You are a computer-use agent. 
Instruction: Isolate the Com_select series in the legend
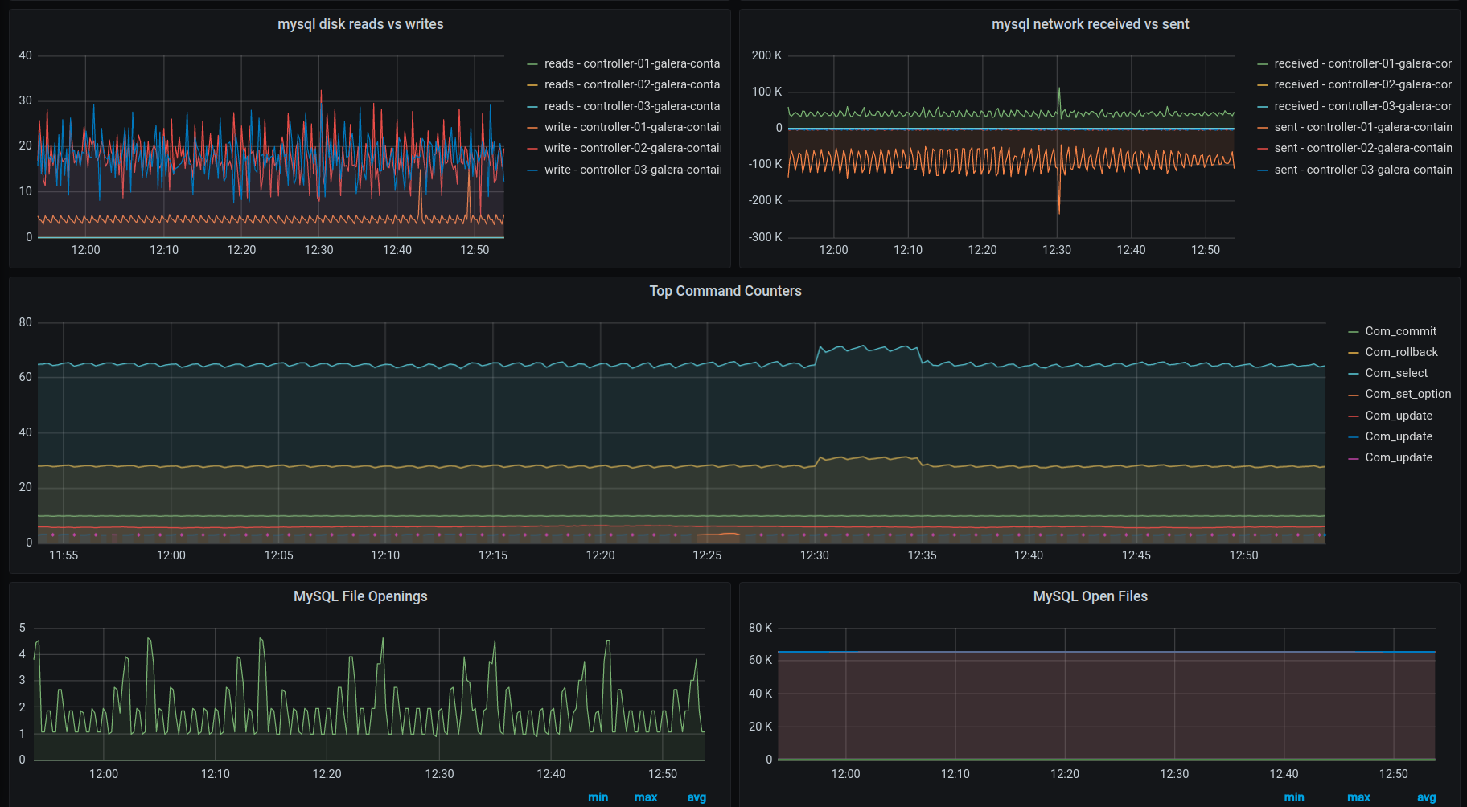pos(1396,373)
